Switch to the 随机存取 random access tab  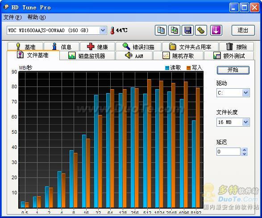(x=178, y=56)
